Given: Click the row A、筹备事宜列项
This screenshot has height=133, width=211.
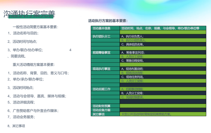Looking at the screenshot, I should tap(163, 52).
